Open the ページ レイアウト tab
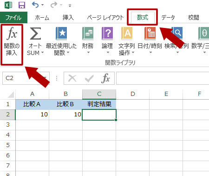Image resolution: width=209 pixels, height=176 pixels. point(105,17)
